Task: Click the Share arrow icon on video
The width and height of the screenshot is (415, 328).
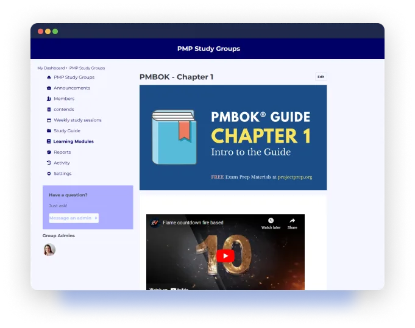Action: pos(292,221)
